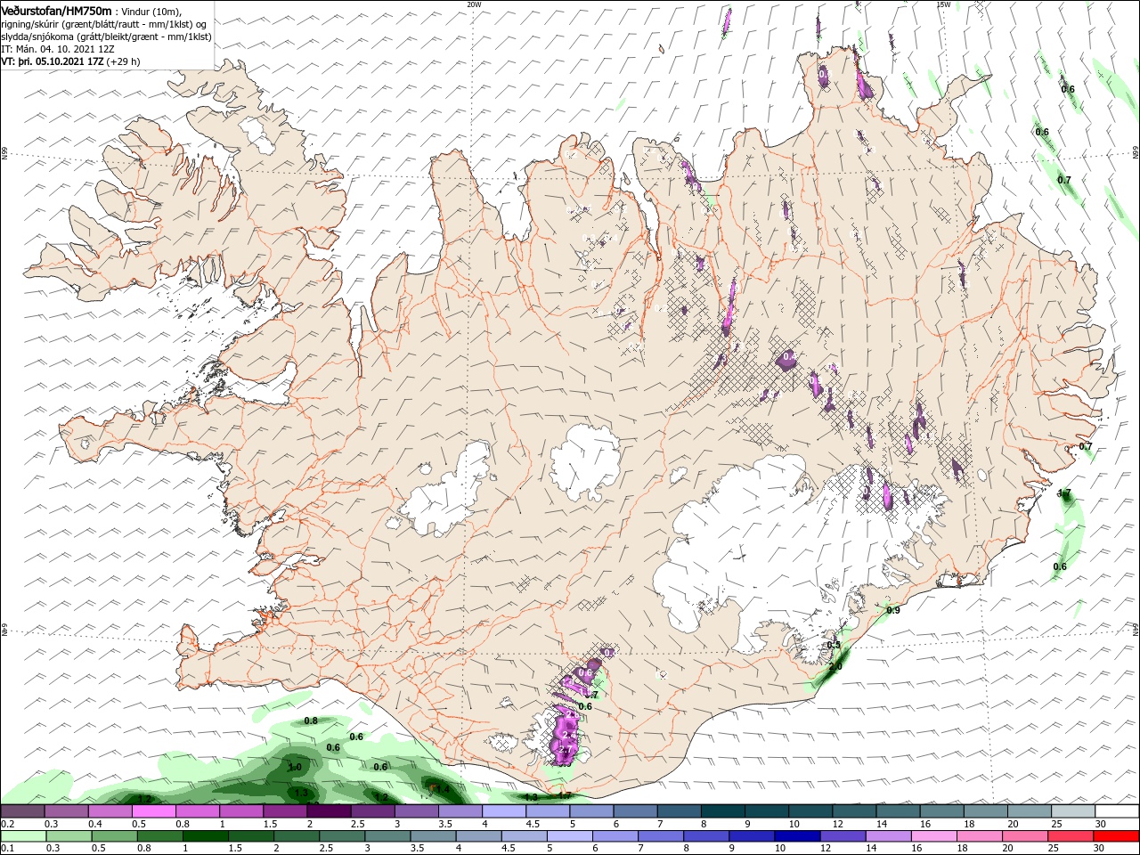The height and width of the screenshot is (855, 1140).
Task: Click the palest green rain swatch at 0.1
Action: pos(25,836)
